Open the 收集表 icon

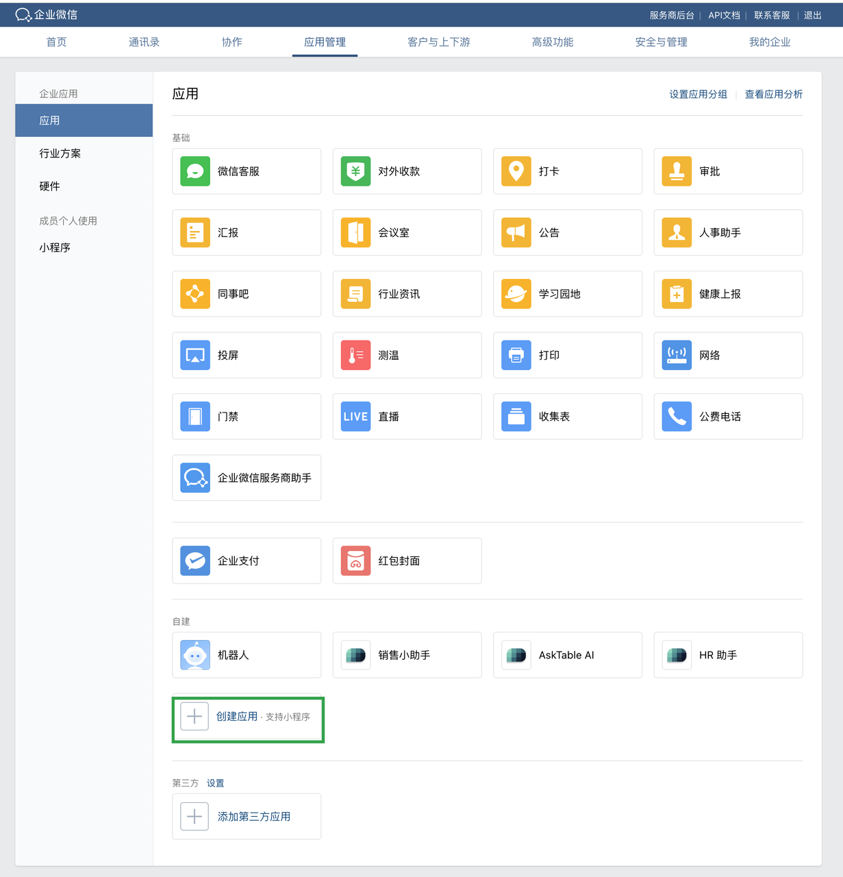[x=516, y=417]
